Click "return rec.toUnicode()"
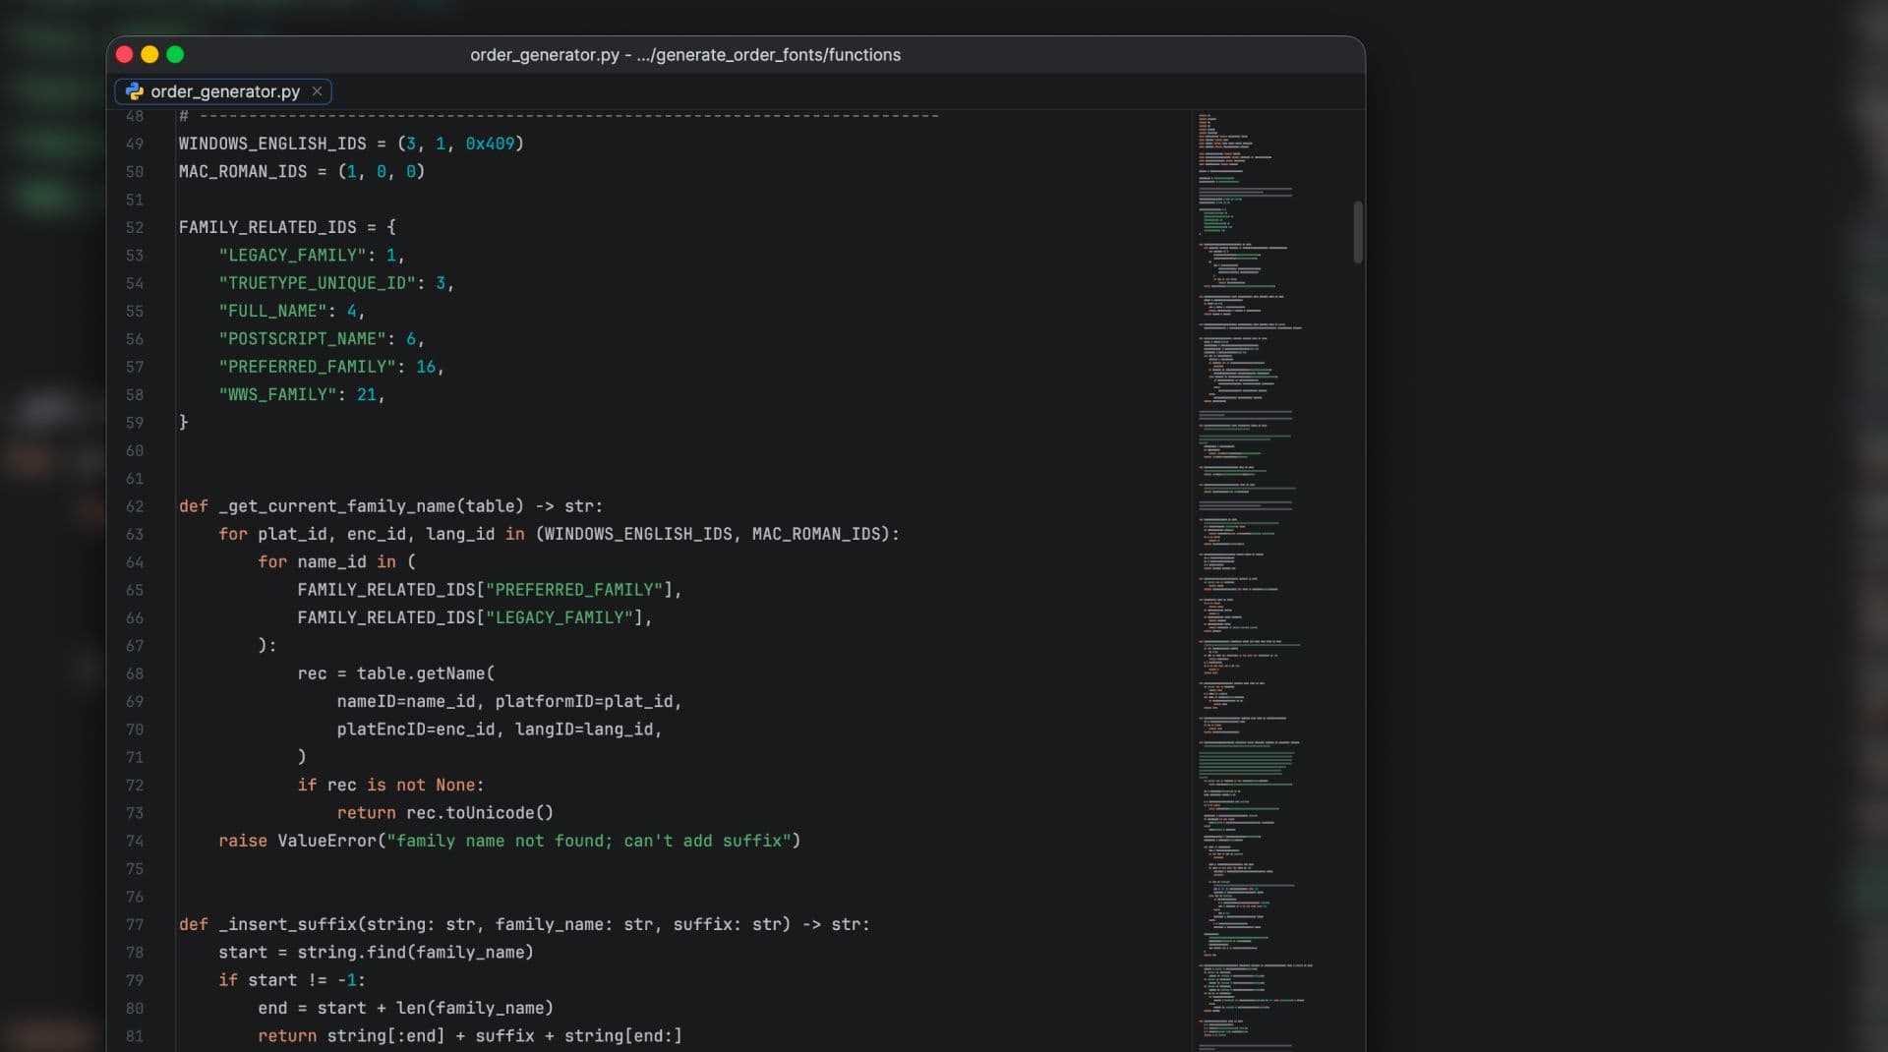 tap(444, 813)
